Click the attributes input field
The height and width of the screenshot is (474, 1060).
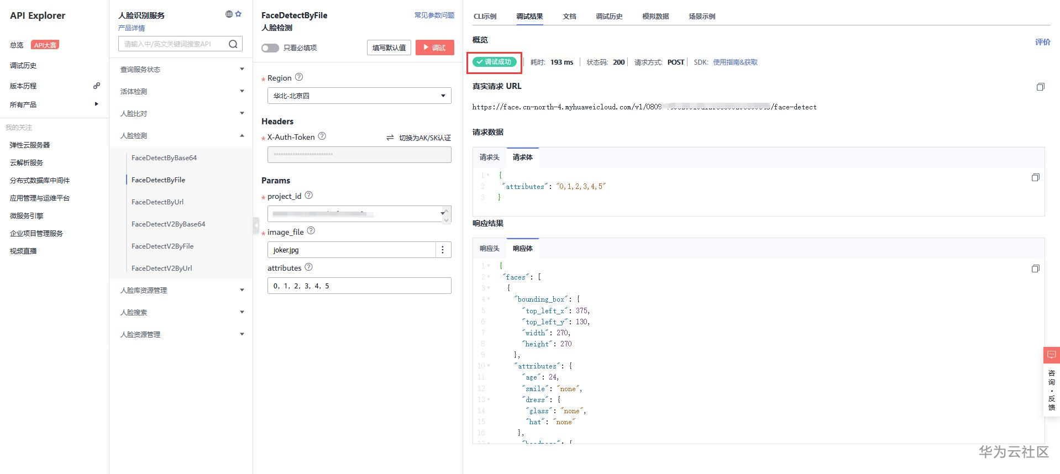point(359,286)
